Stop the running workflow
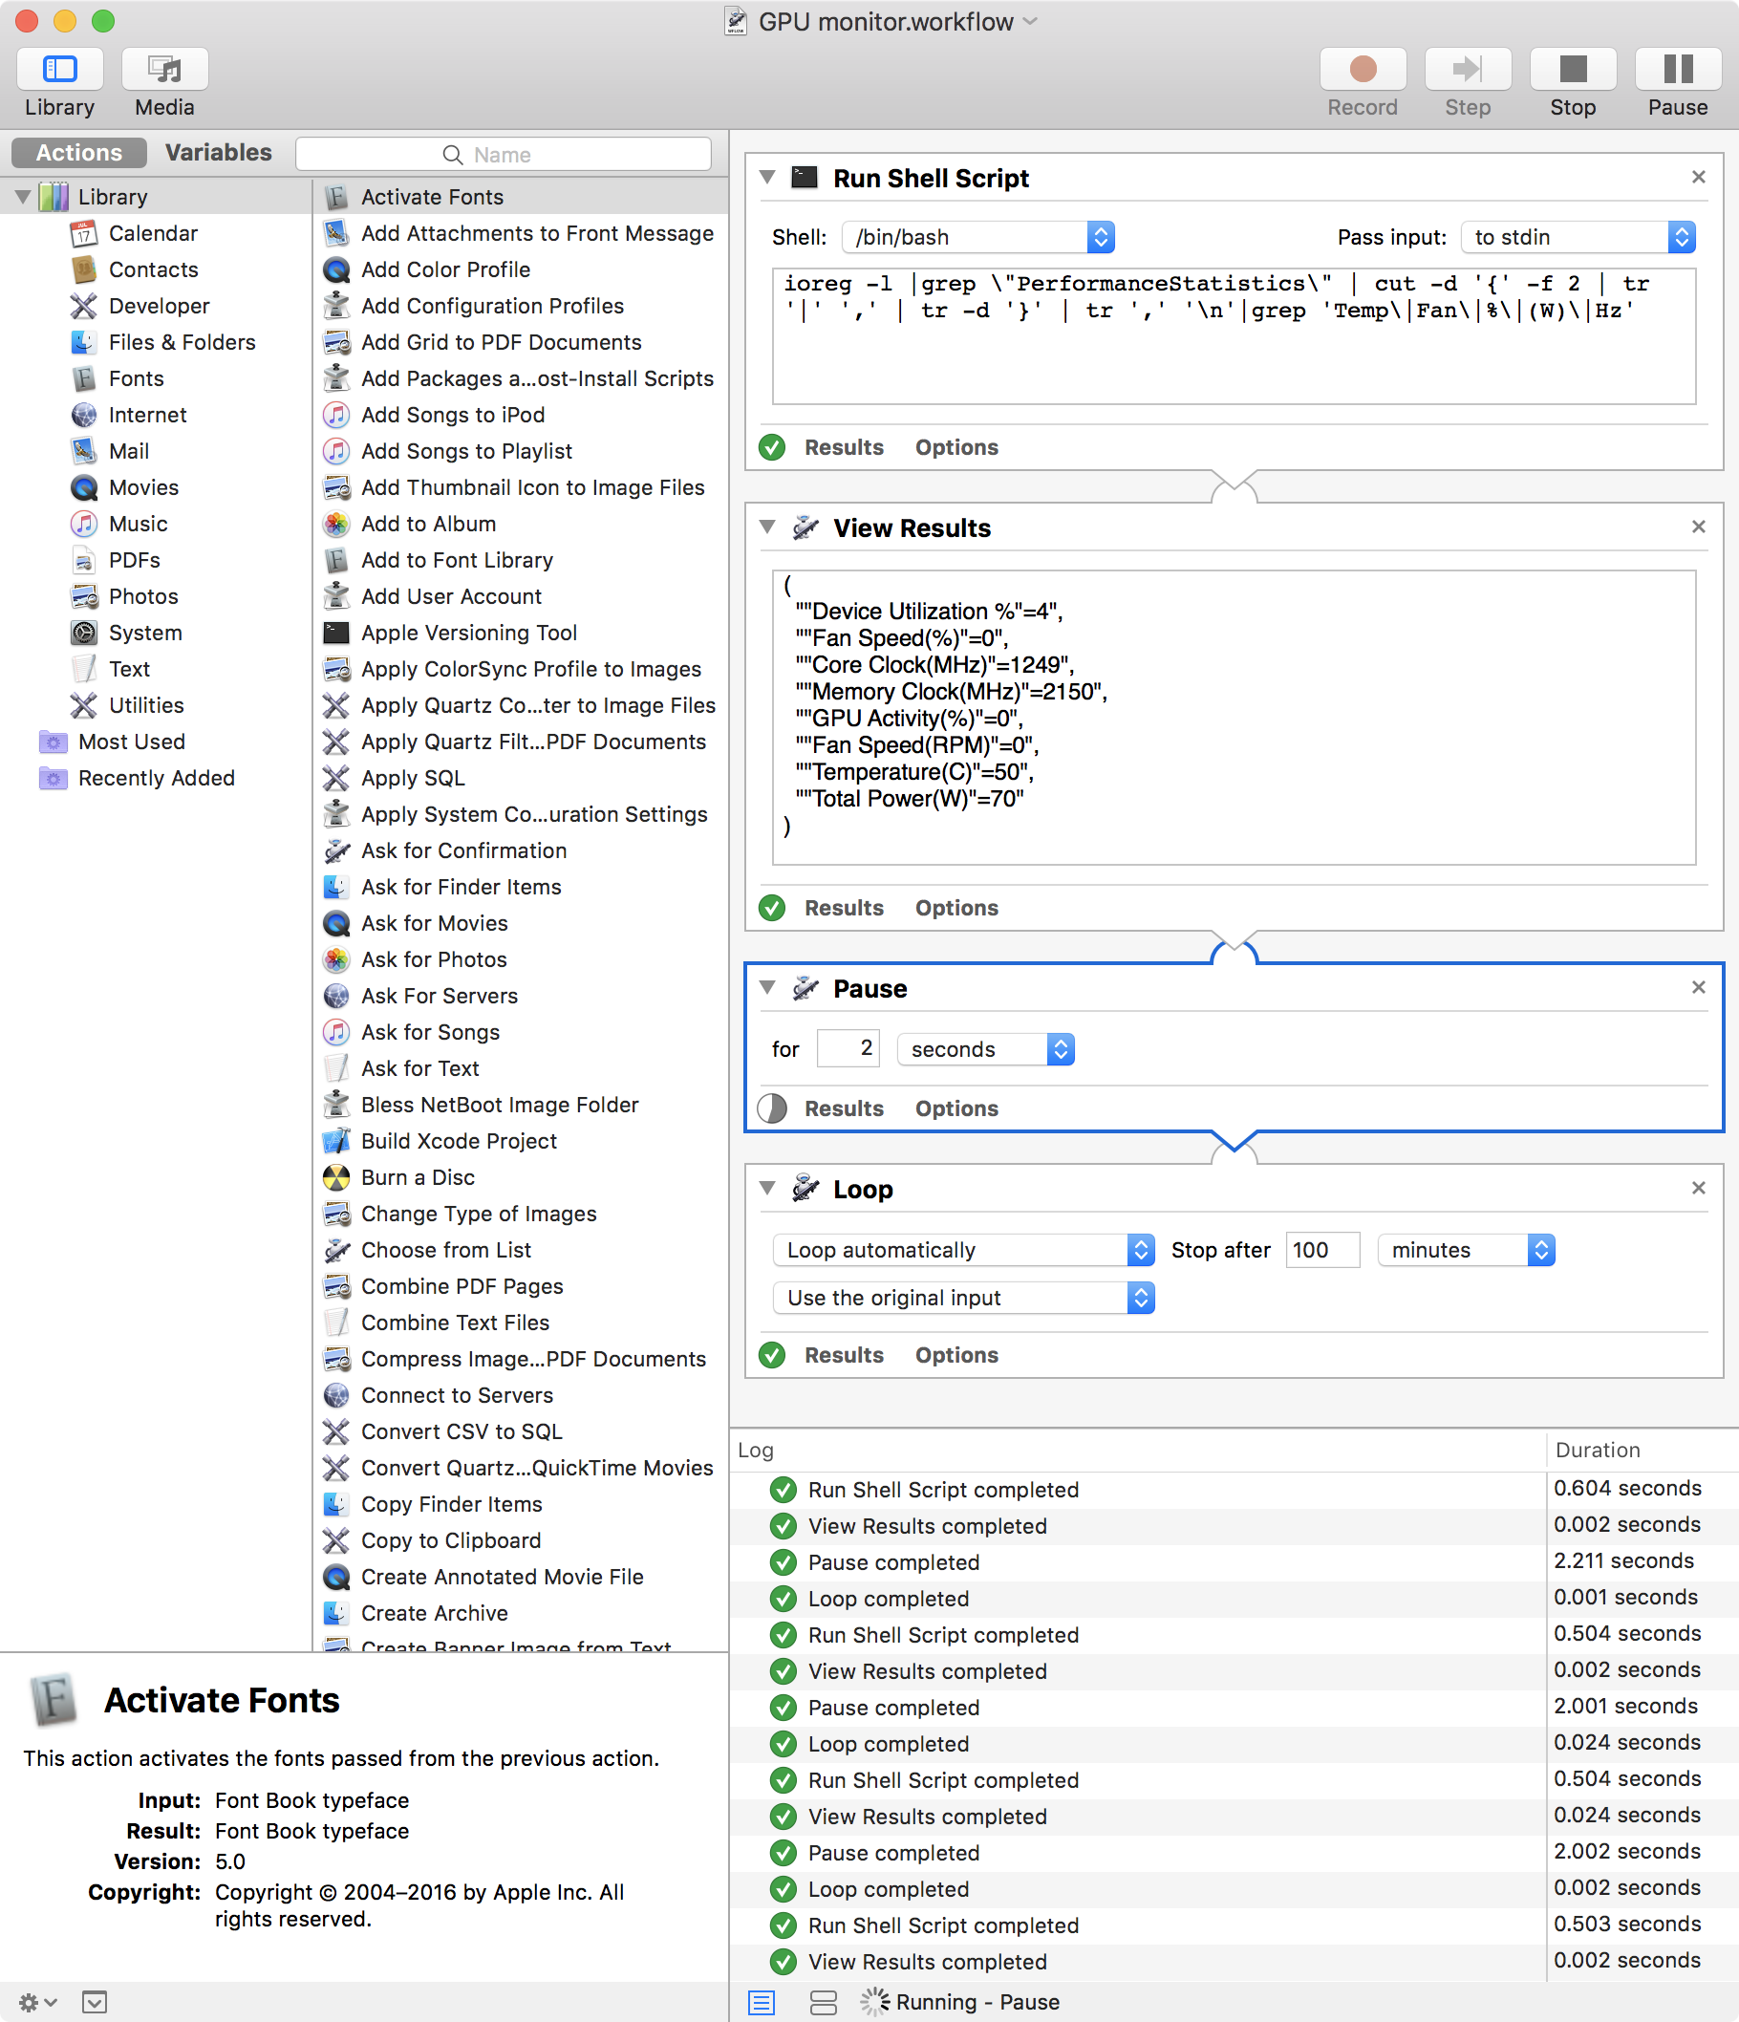 point(1573,70)
